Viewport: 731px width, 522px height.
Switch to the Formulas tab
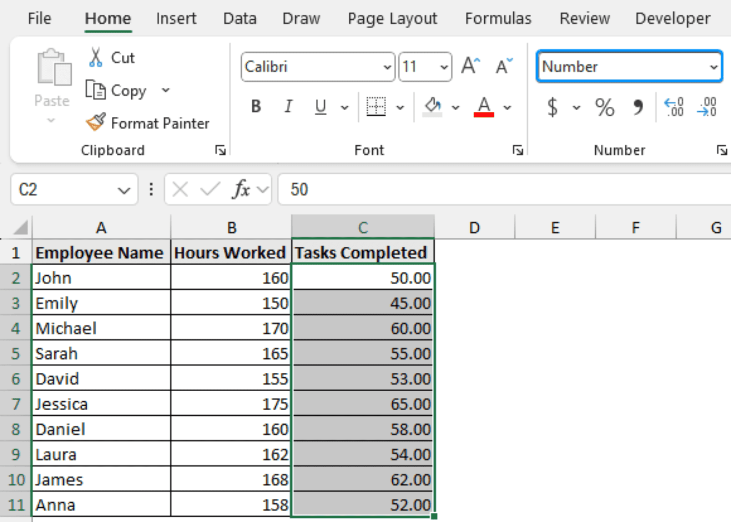pos(498,19)
